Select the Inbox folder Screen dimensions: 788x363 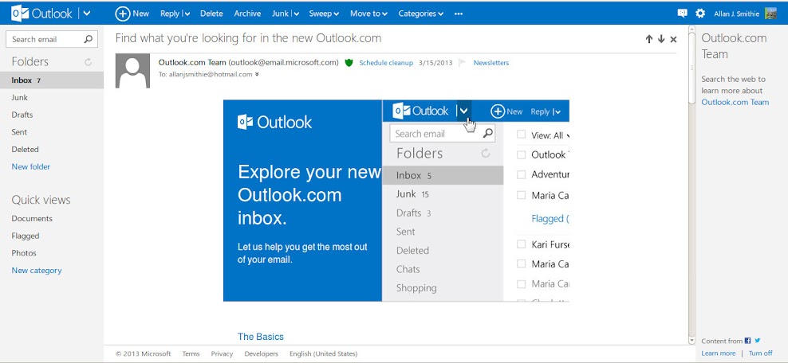pos(52,80)
